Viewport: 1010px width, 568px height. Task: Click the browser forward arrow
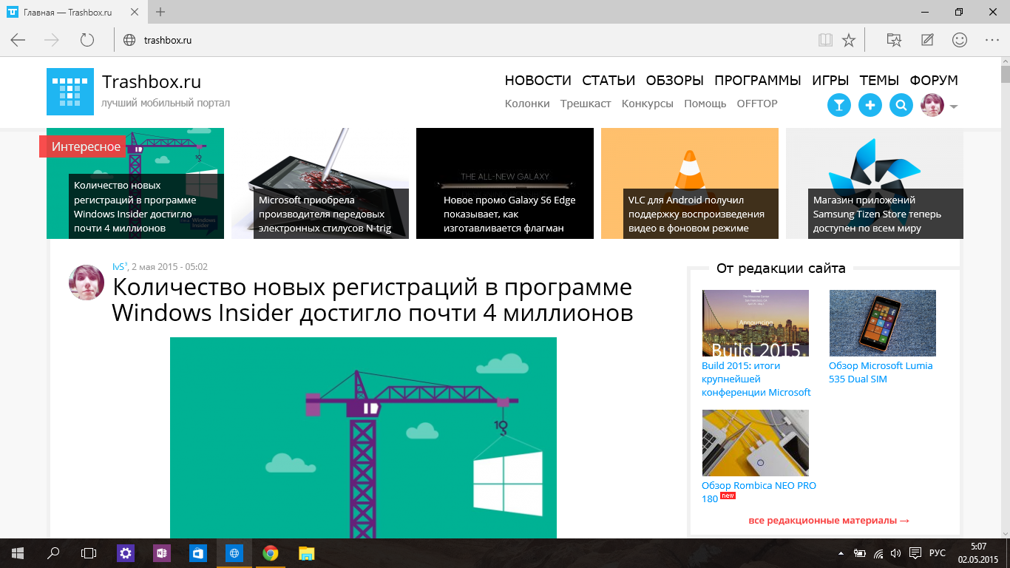click(x=52, y=40)
